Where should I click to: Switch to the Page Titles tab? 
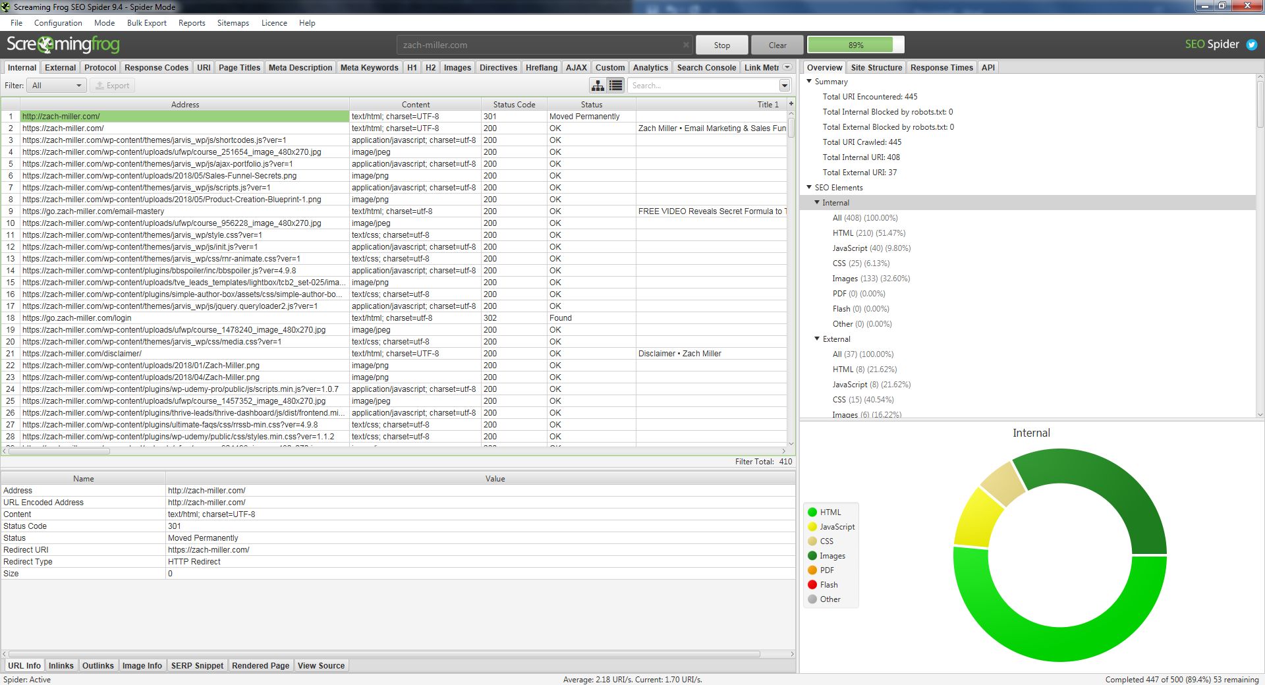(239, 67)
